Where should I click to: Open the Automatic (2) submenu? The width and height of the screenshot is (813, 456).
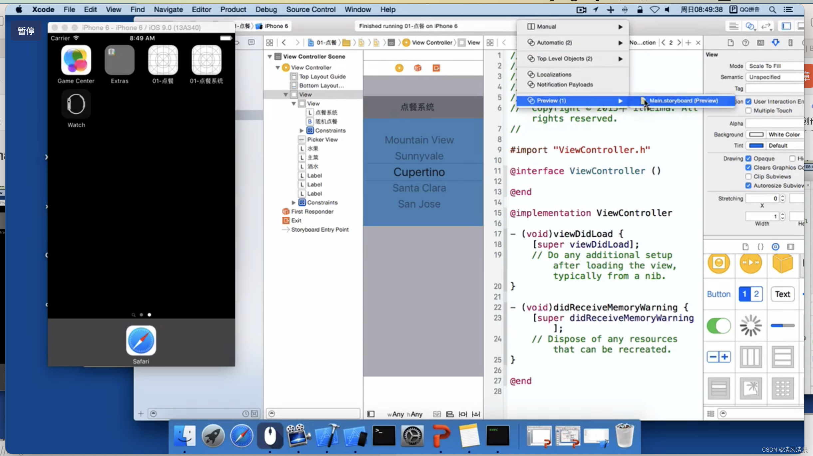click(x=573, y=43)
